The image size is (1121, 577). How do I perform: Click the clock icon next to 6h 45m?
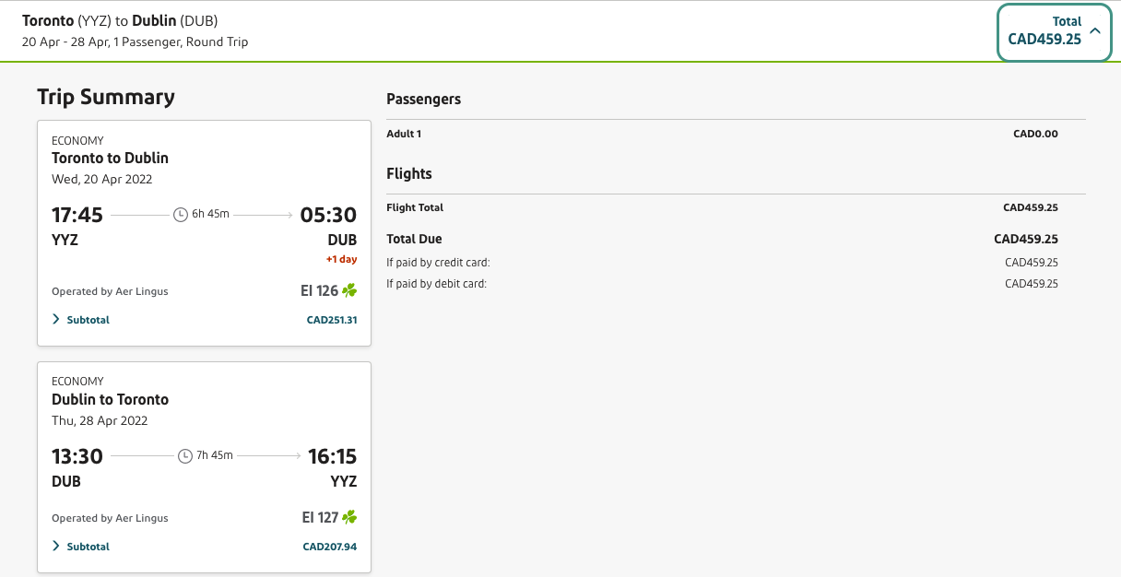[x=181, y=215]
